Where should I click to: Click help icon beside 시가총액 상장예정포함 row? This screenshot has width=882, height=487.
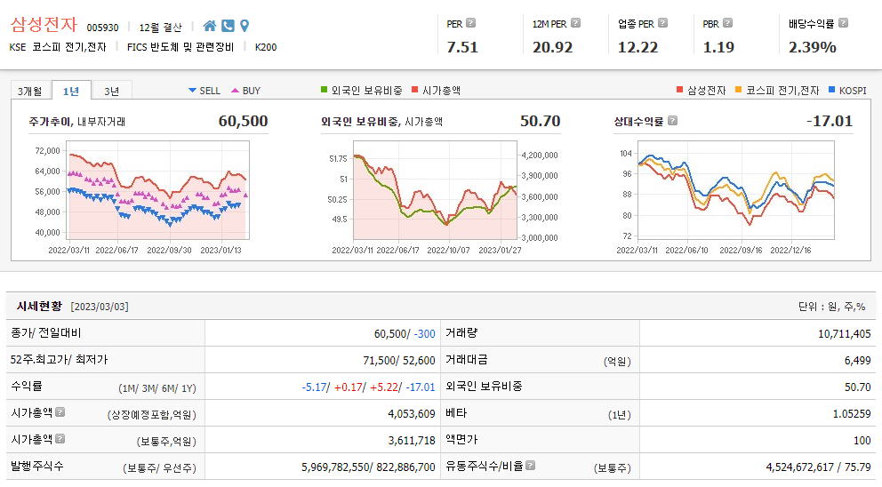60,412
